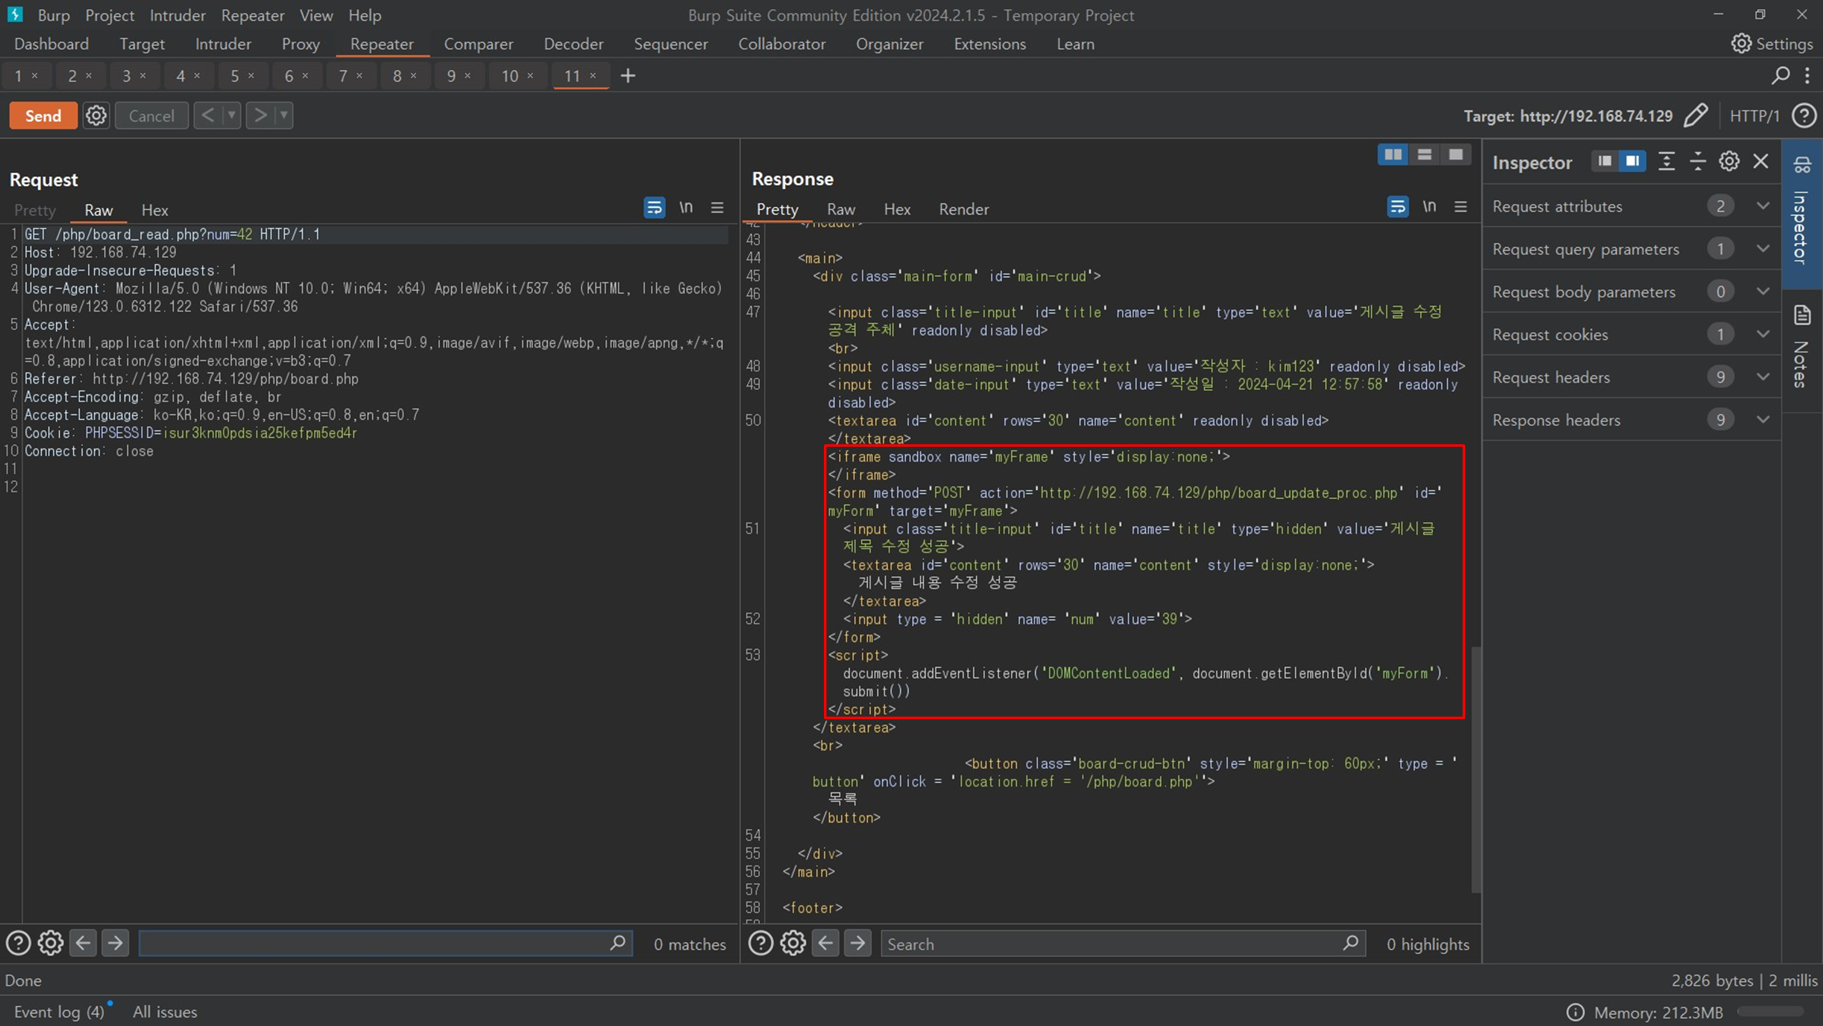Switch response view to Render tab

pos(963,209)
